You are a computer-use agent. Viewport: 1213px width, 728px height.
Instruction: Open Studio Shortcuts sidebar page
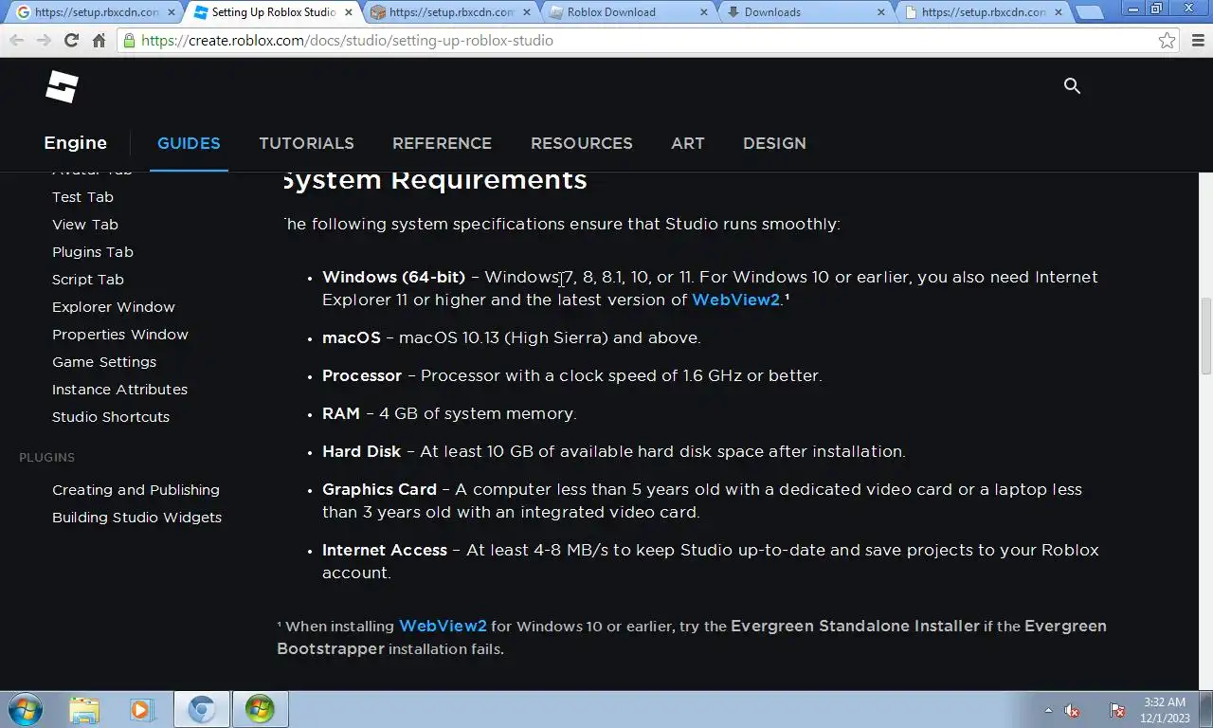tap(111, 417)
